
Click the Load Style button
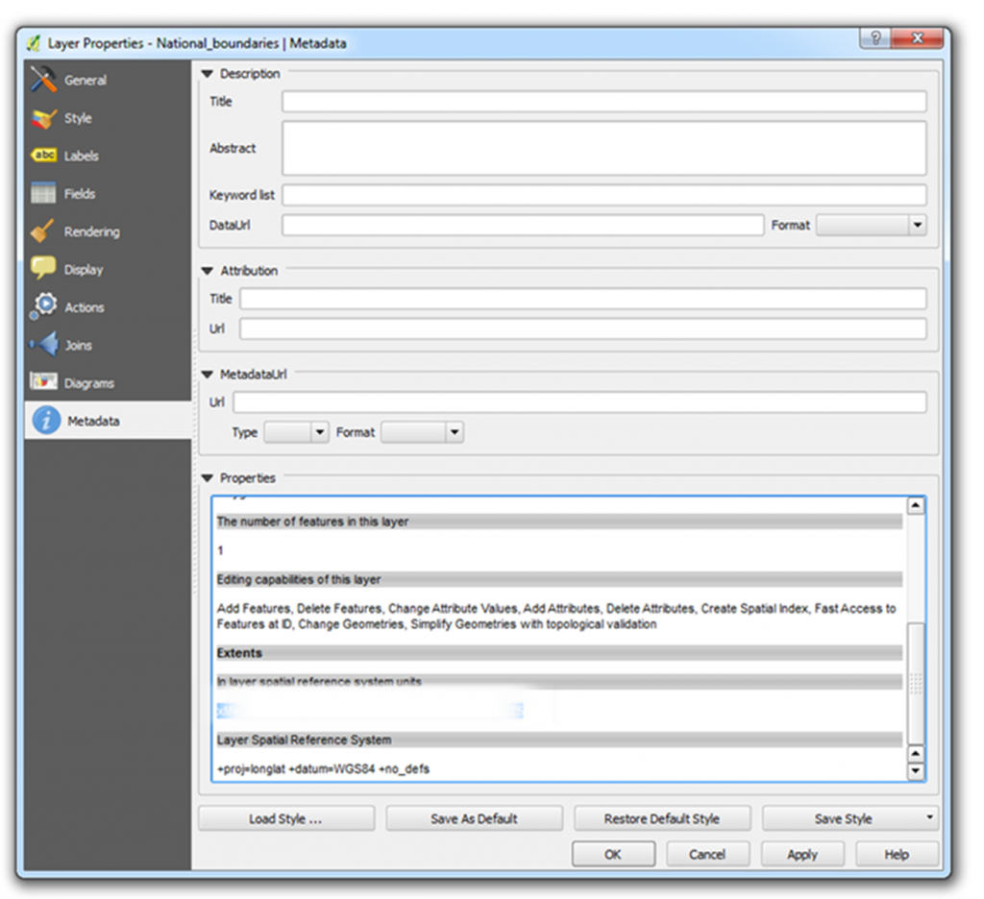pyautogui.click(x=286, y=818)
